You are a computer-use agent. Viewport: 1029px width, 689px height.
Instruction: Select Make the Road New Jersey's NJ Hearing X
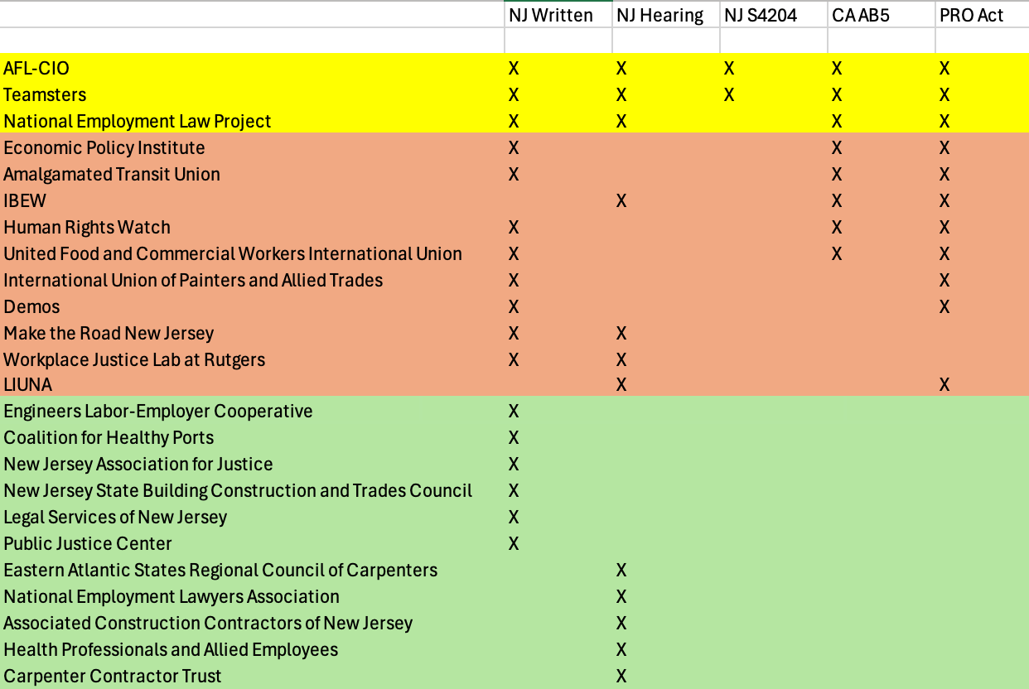point(621,333)
